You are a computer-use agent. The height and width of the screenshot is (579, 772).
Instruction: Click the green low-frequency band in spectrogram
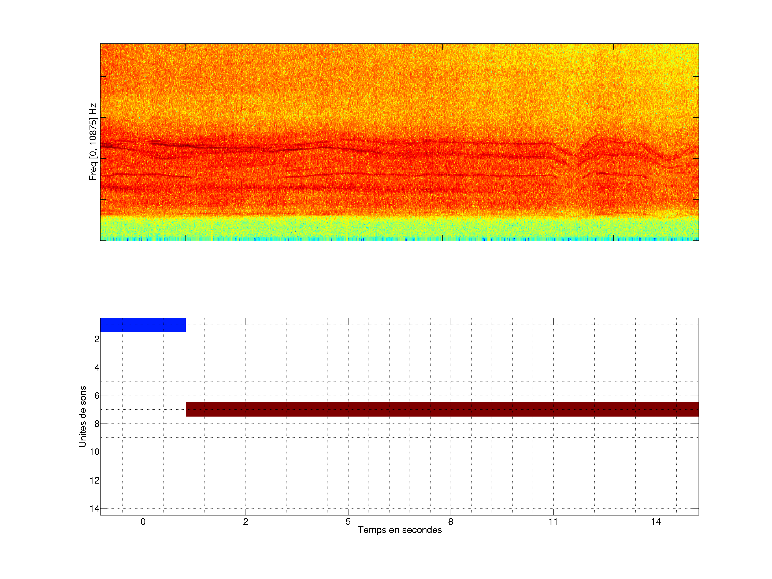(399, 229)
